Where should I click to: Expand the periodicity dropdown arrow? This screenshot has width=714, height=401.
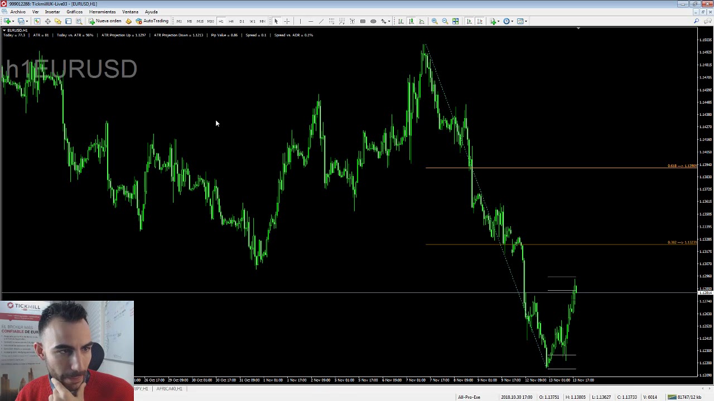pyautogui.click(x=513, y=21)
